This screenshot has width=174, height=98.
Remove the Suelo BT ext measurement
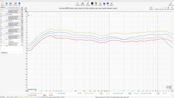point(22,27)
